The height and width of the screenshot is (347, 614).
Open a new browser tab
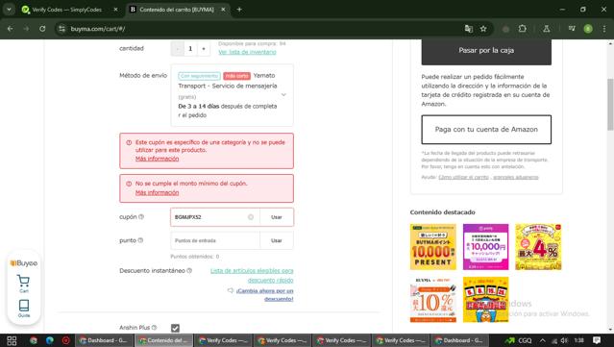point(239,10)
